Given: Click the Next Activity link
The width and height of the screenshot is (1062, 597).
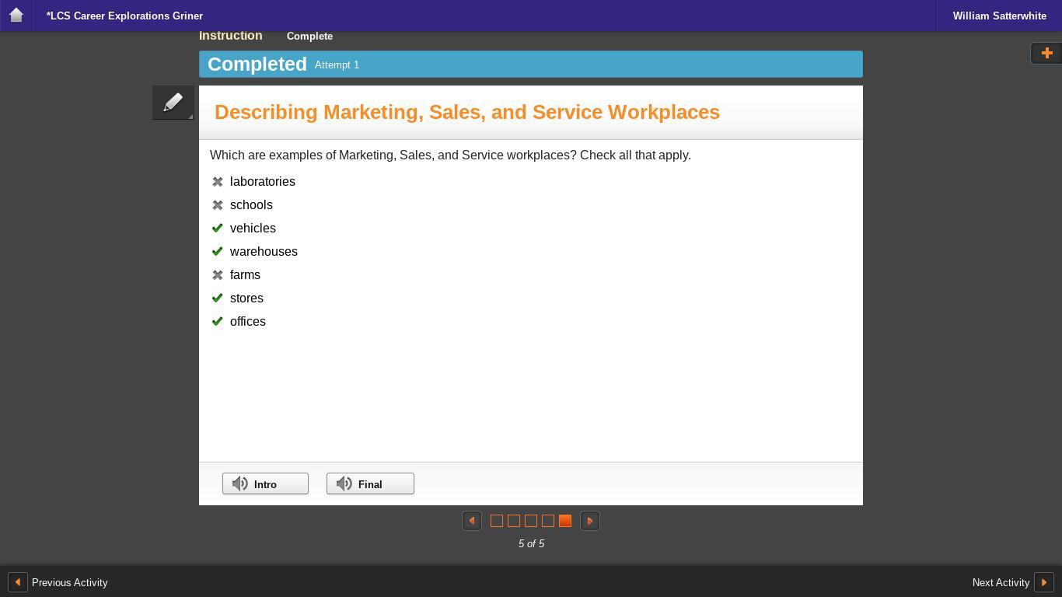Looking at the screenshot, I should click(1000, 582).
